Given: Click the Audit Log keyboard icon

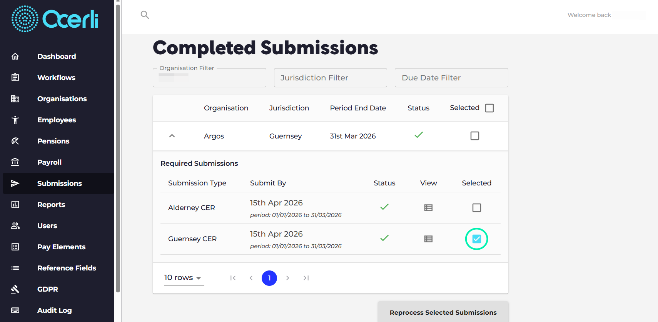Looking at the screenshot, I should (15, 310).
